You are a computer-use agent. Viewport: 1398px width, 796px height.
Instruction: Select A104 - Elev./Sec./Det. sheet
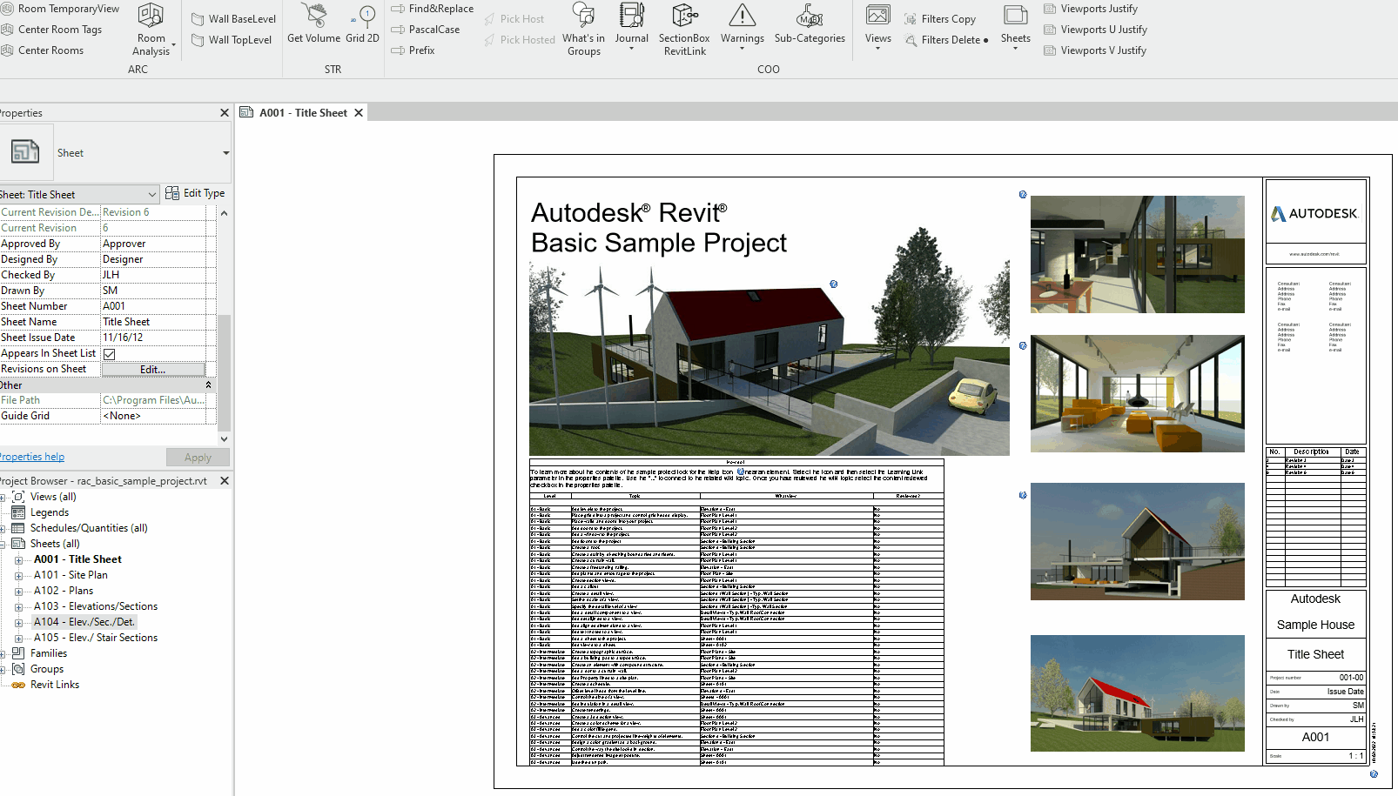click(x=84, y=622)
